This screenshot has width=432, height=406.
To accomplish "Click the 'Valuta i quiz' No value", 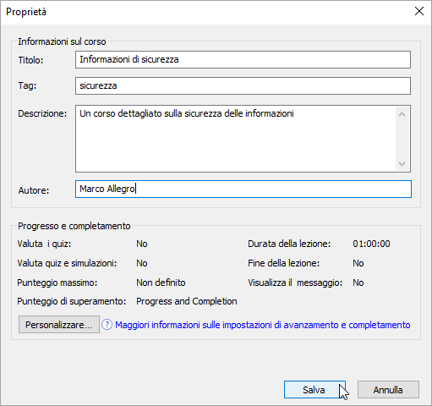I will (x=142, y=244).
